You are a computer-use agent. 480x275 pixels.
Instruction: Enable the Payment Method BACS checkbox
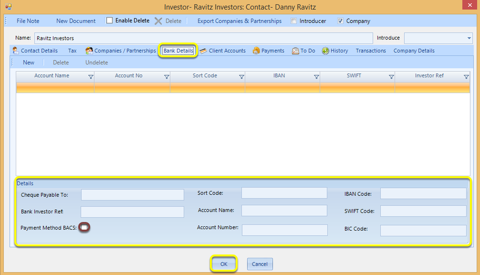coord(84,227)
